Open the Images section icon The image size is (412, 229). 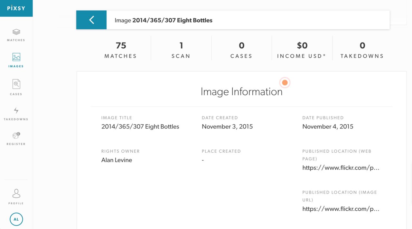click(x=16, y=57)
